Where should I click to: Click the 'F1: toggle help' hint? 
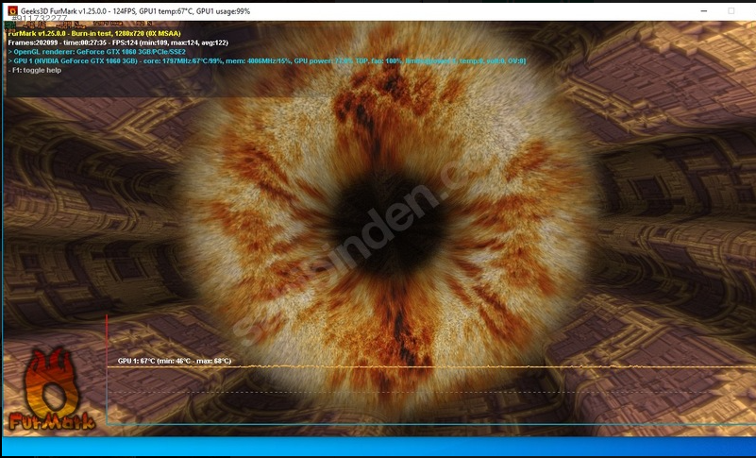[x=35, y=71]
